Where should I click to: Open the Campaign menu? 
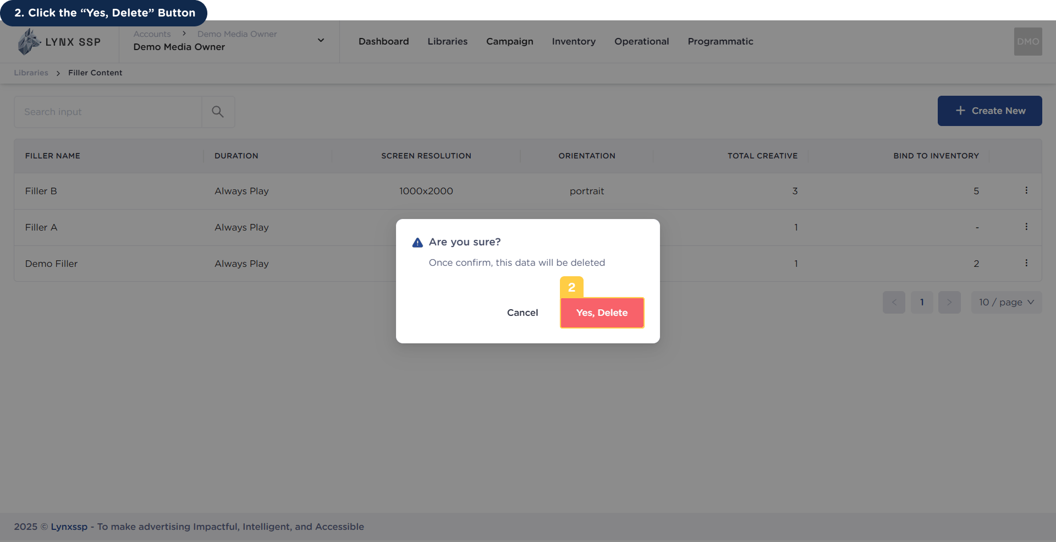click(509, 41)
